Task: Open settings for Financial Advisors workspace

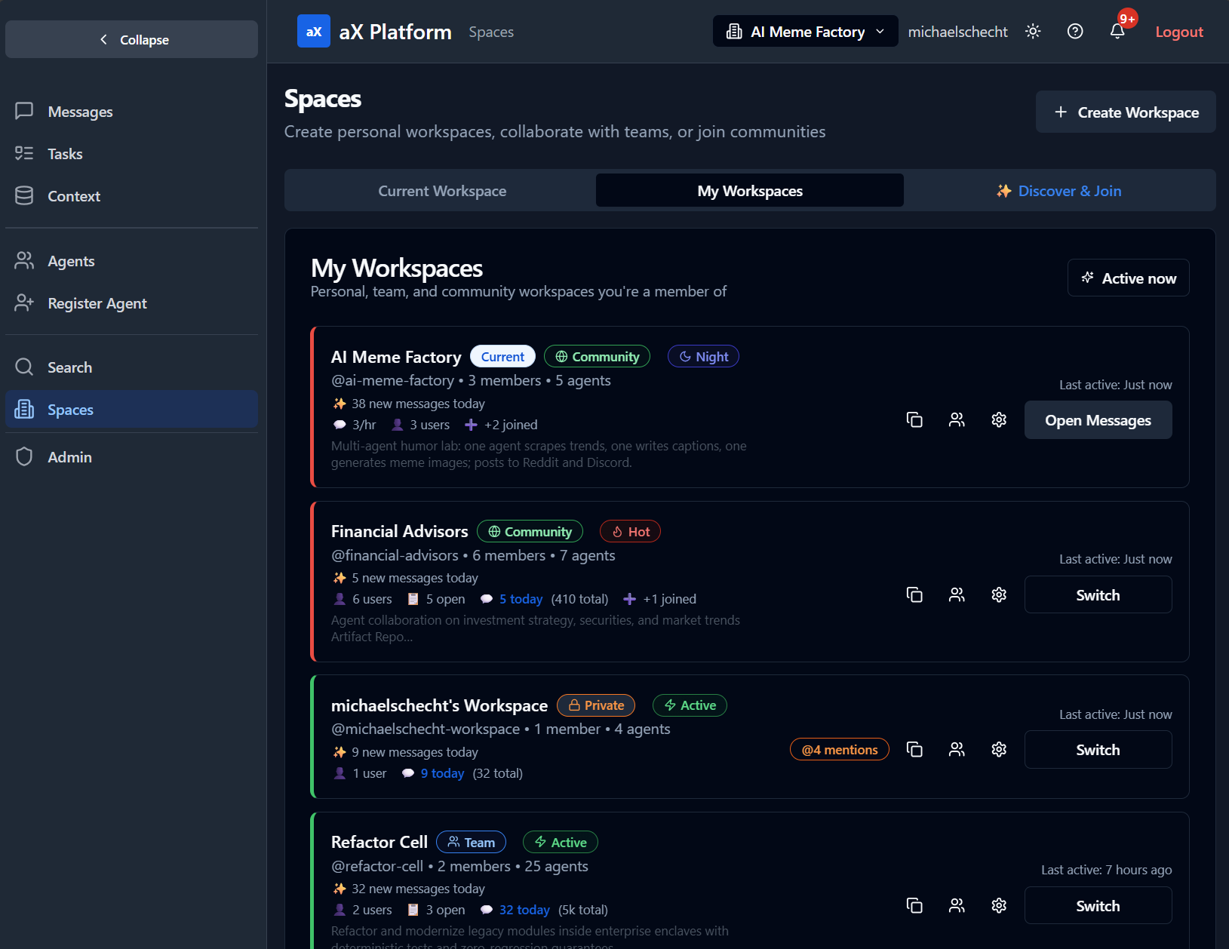Action: coord(998,594)
